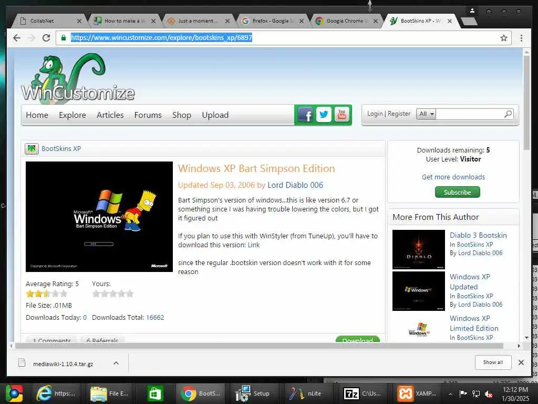Open the Windows XP Limited Edition link
This screenshot has width=538, height=404.
474,324
